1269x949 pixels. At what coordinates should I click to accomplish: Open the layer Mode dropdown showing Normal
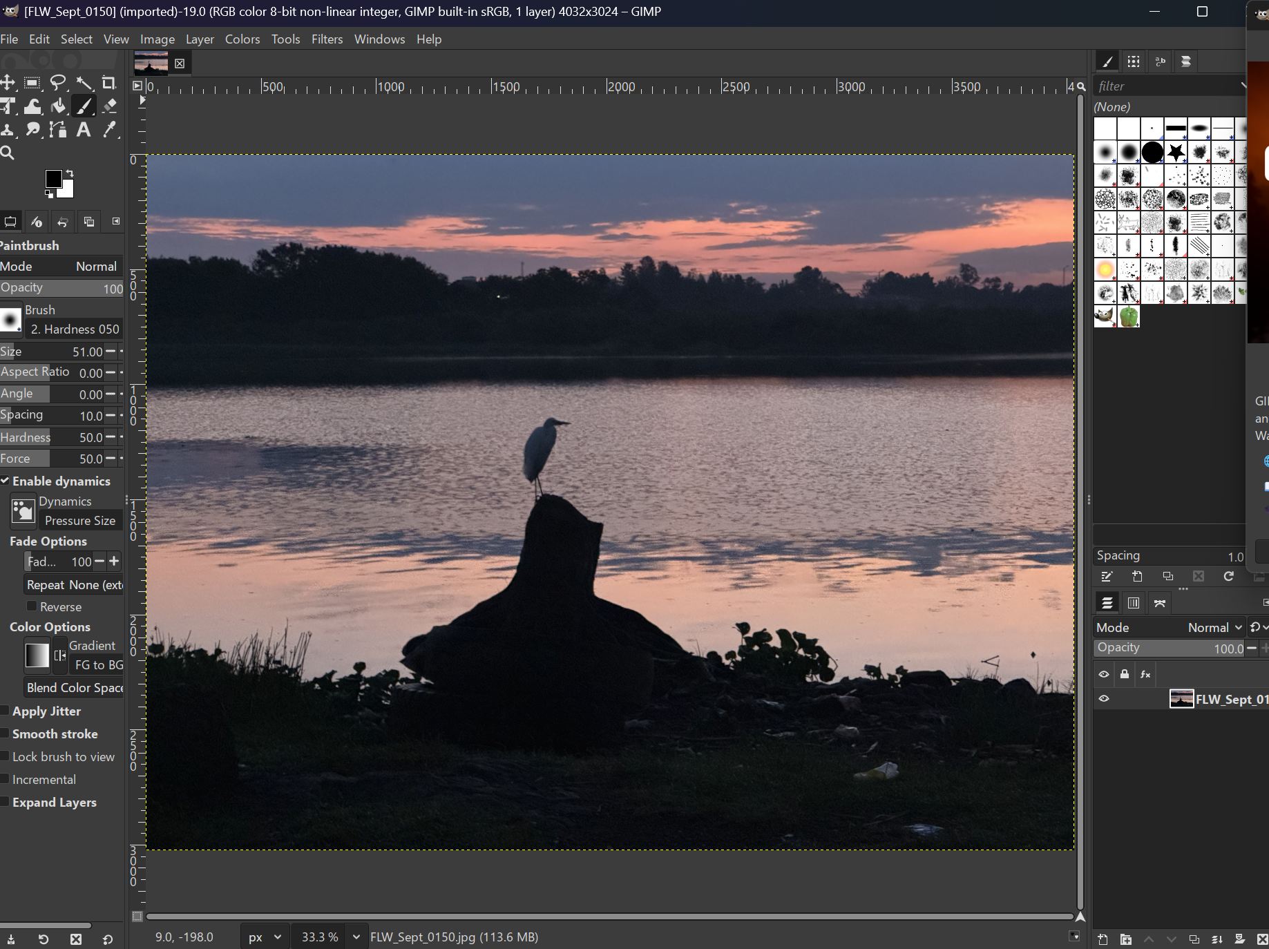tap(1214, 627)
